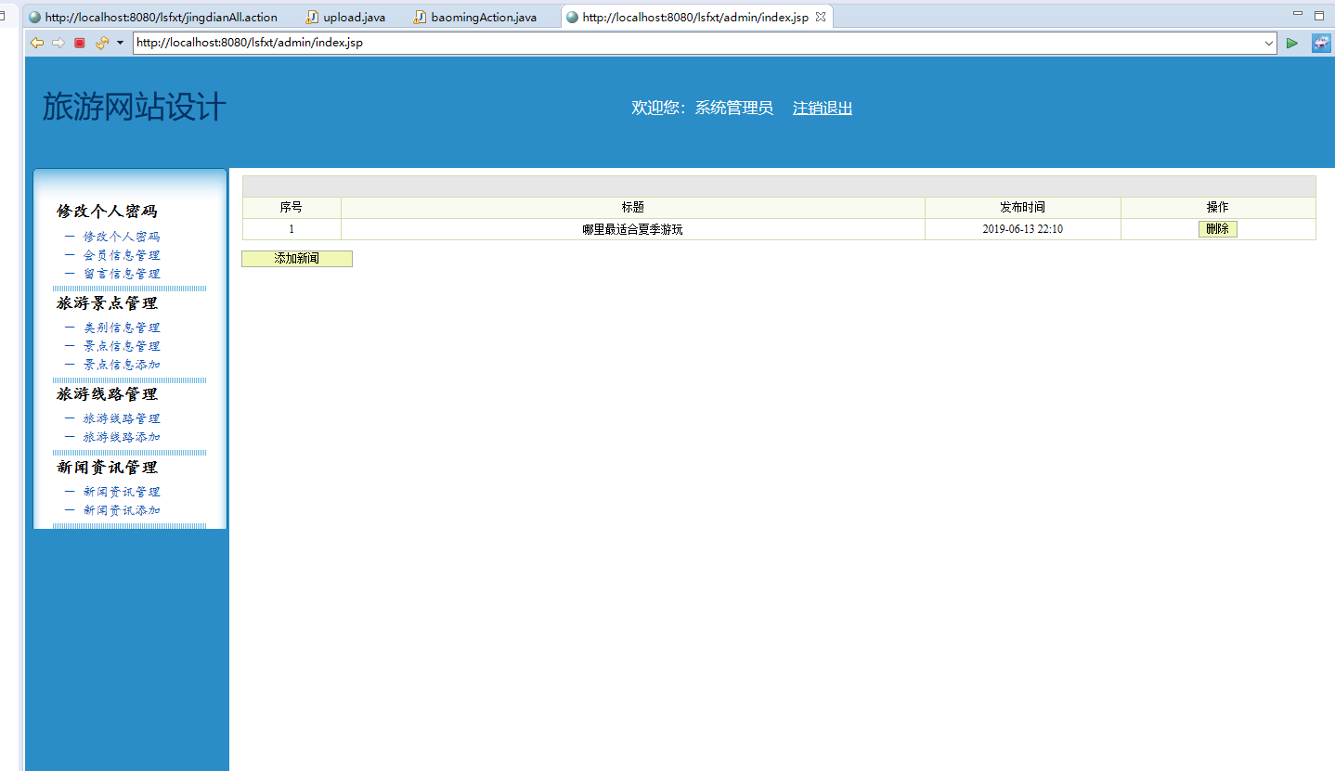The width and height of the screenshot is (1335, 771).
Task: Minimize the editor view panel
Action: pyautogui.click(x=1298, y=14)
